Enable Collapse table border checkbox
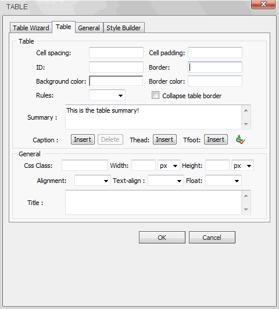This screenshot has width=279, height=309. pyautogui.click(x=155, y=95)
